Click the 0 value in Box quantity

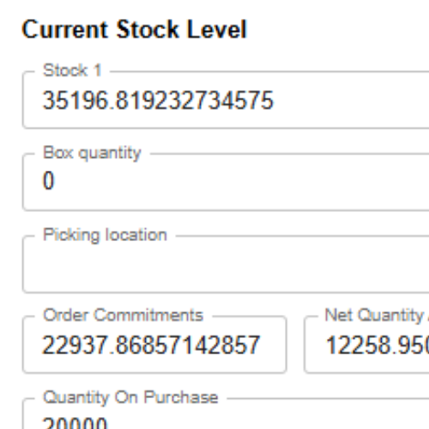click(48, 181)
